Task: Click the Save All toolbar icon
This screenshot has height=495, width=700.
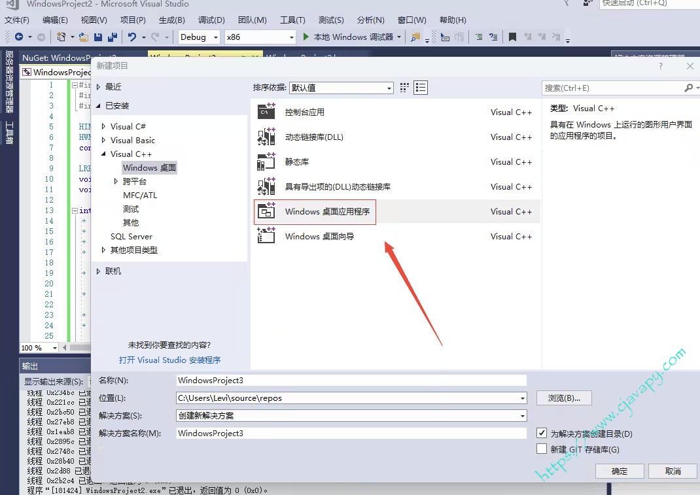Action: coord(113,37)
